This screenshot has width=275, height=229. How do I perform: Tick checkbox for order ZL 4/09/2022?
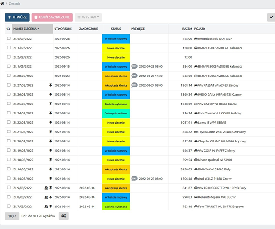point(9,38)
